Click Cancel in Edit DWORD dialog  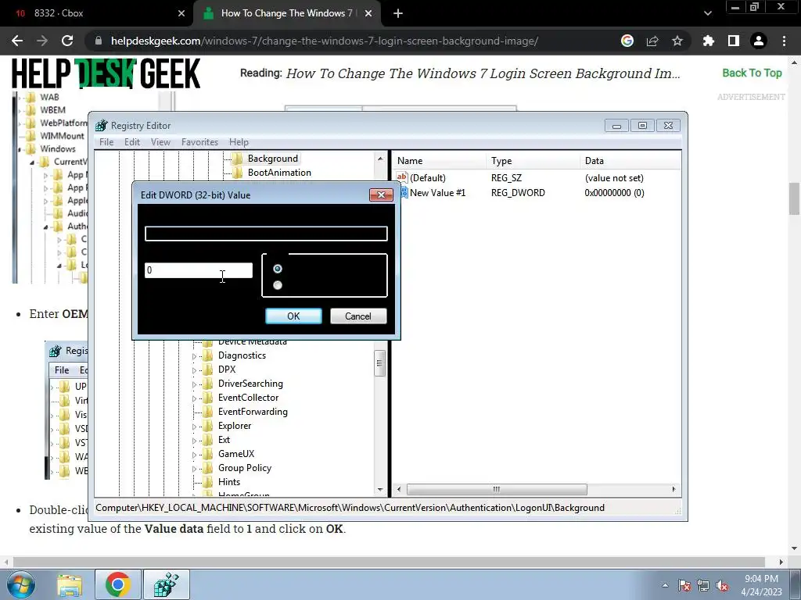(358, 316)
